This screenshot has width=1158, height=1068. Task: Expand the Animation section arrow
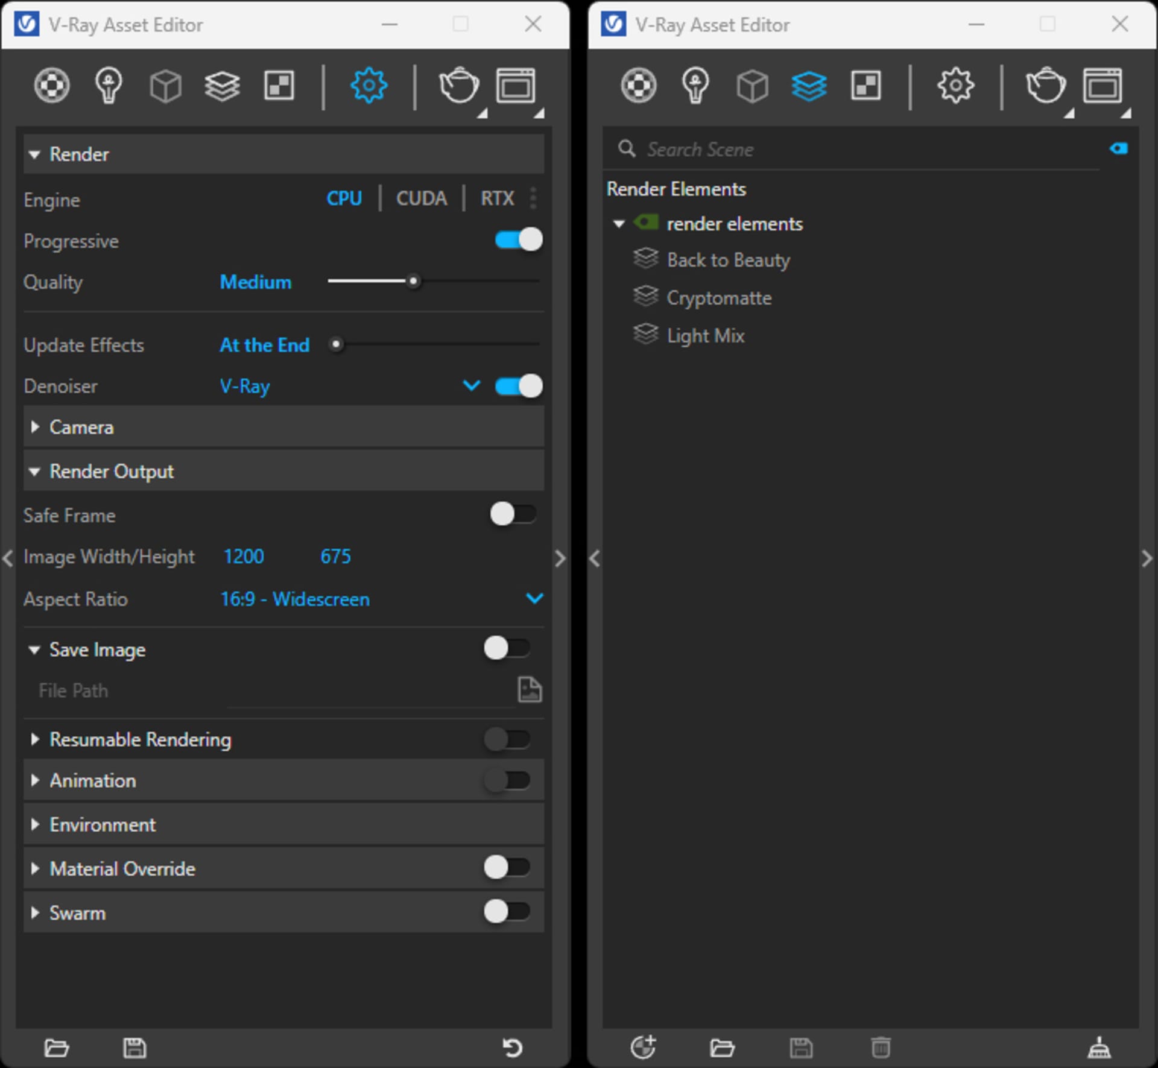[35, 780]
